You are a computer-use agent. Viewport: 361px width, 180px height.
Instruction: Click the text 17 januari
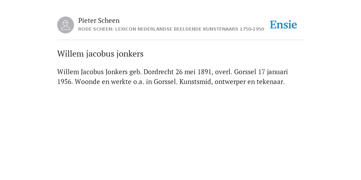(273, 72)
